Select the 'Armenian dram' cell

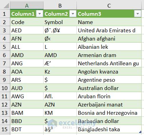(109, 55)
